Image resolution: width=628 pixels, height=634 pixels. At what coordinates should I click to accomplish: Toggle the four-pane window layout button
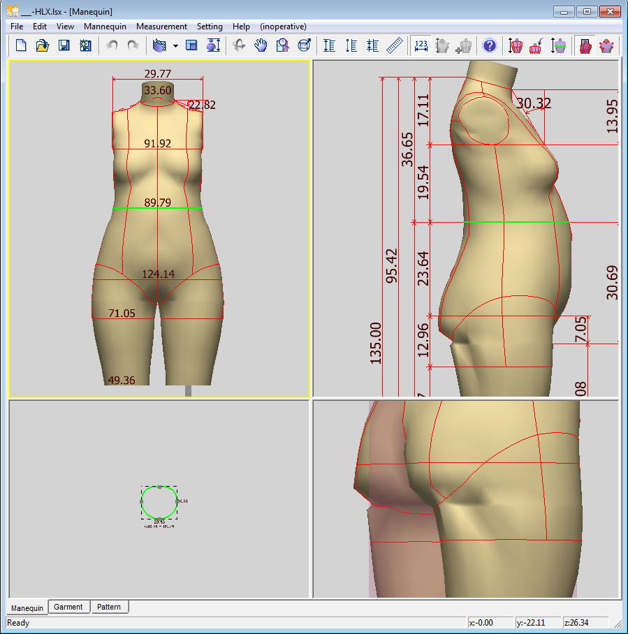click(x=191, y=46)
